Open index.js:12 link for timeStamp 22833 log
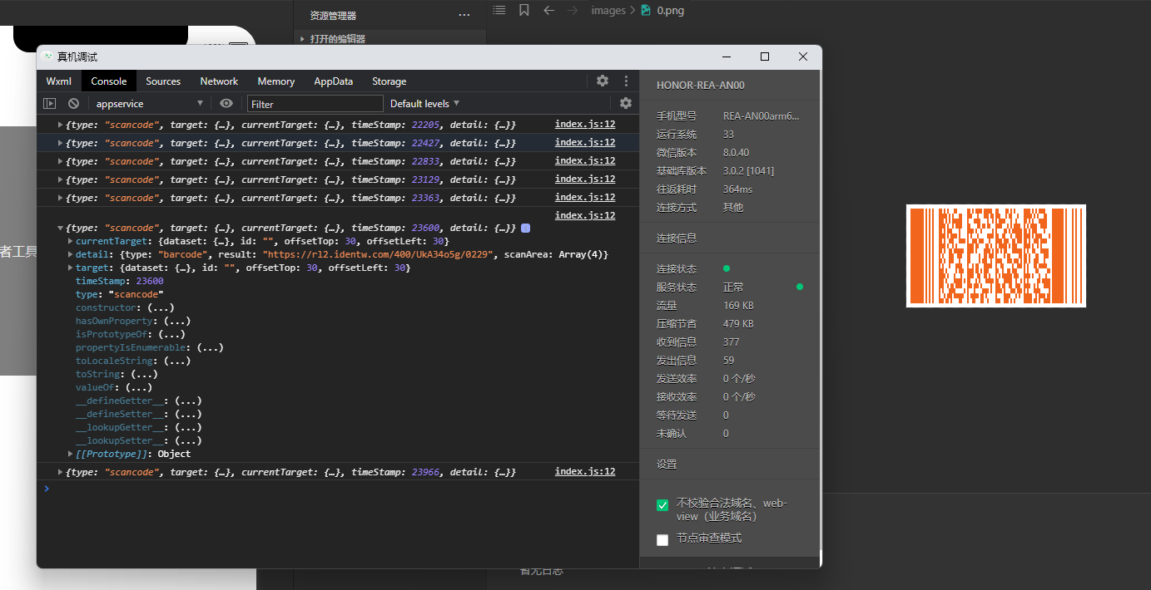 pos(585,161)
